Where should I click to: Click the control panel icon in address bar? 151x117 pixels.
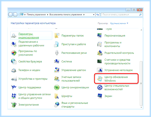(x=22, y=15)
